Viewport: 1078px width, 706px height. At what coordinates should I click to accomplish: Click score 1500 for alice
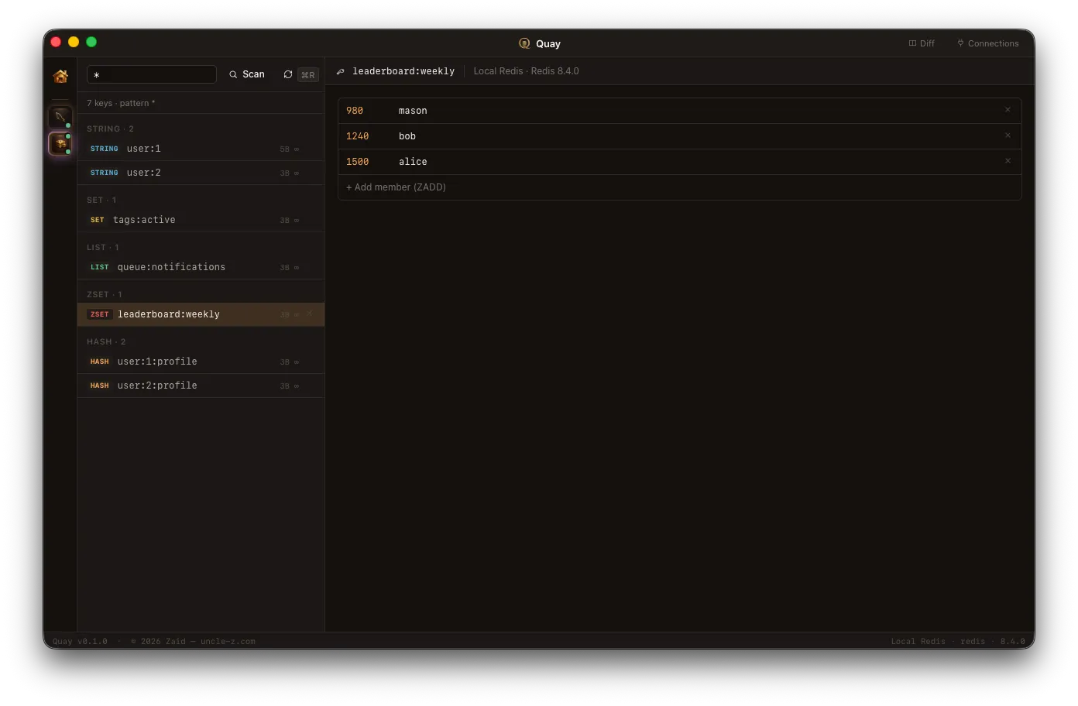[357, 162]
